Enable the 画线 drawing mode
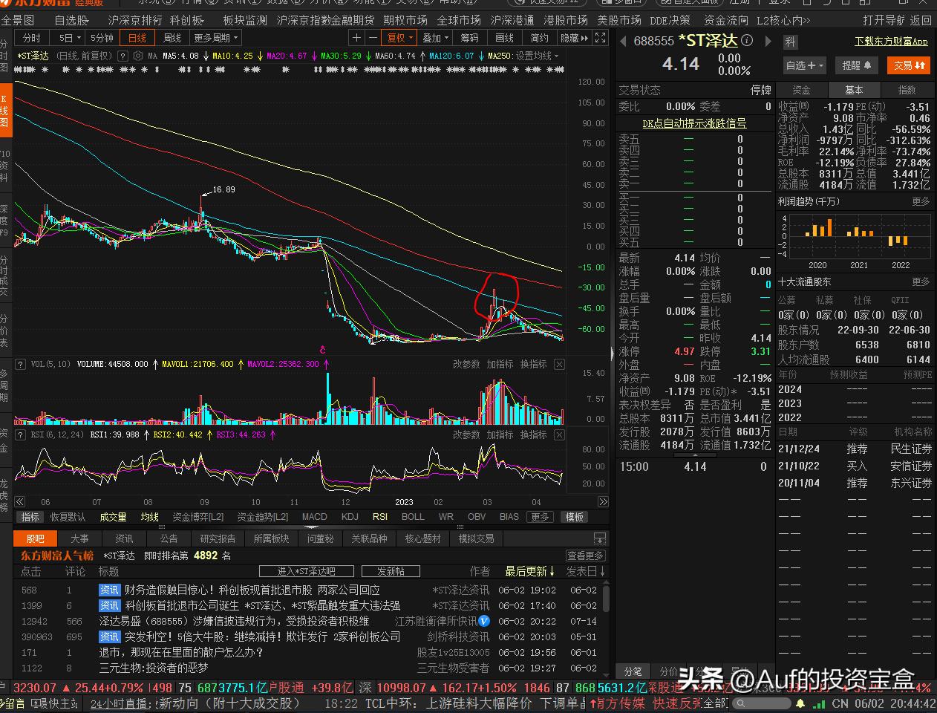Image resolution: width=937 pixels, height=713 pixels. pos(505,38)
